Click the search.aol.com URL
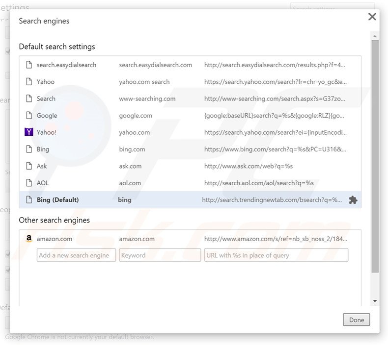Screen dimensions: 388x345 pyautogui.click(x=259, y=183)
